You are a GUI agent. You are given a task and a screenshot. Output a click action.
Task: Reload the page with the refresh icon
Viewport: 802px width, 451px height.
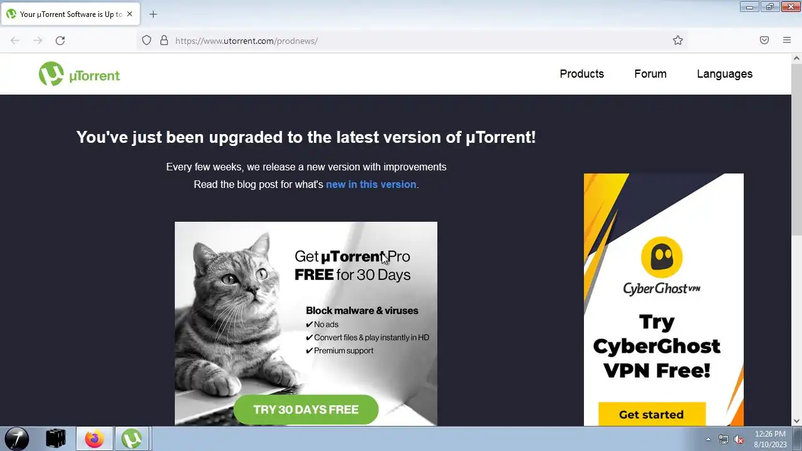[x=60, y=41]
